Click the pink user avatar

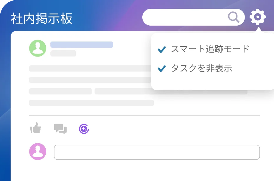click(38, 152)
